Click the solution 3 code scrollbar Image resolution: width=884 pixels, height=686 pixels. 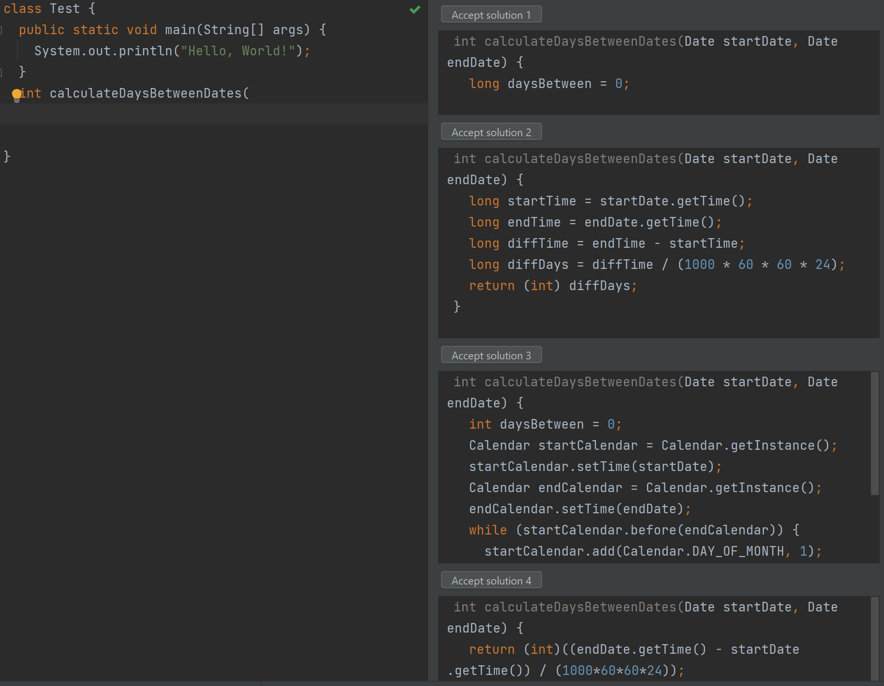pos(874,433)
